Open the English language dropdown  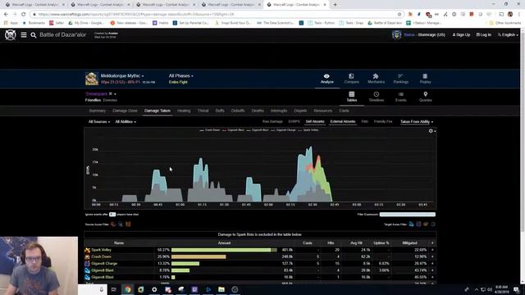[x=508, y=34]
